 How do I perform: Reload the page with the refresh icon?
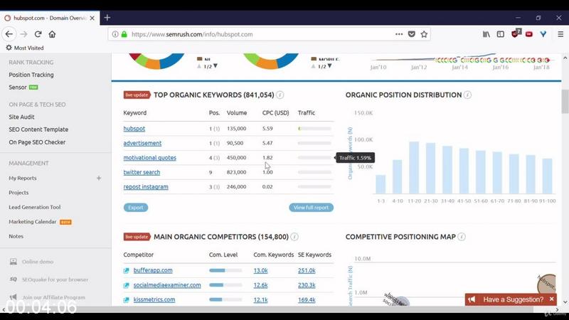[x=38, y=34]
